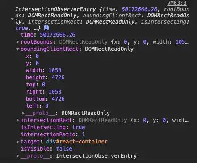Click the rootBounds property name
197x163 pixels.
point(37,42)
